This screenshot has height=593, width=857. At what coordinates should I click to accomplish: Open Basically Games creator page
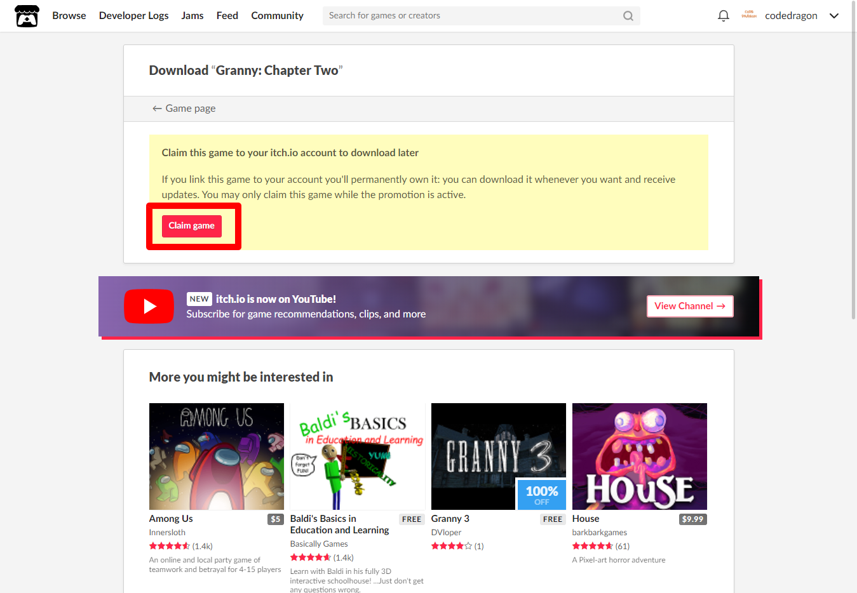pyautogui.click(x=319, y=544)
